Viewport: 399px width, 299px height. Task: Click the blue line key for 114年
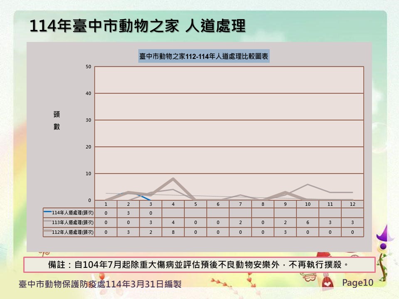click(x=47, y=211)
